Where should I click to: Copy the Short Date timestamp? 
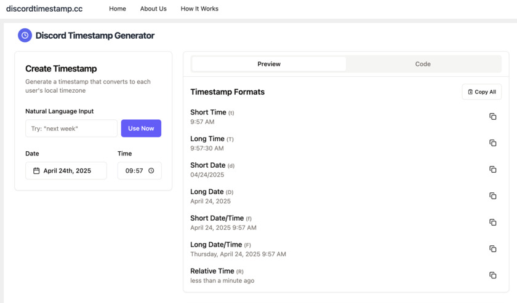click(492, 170)
